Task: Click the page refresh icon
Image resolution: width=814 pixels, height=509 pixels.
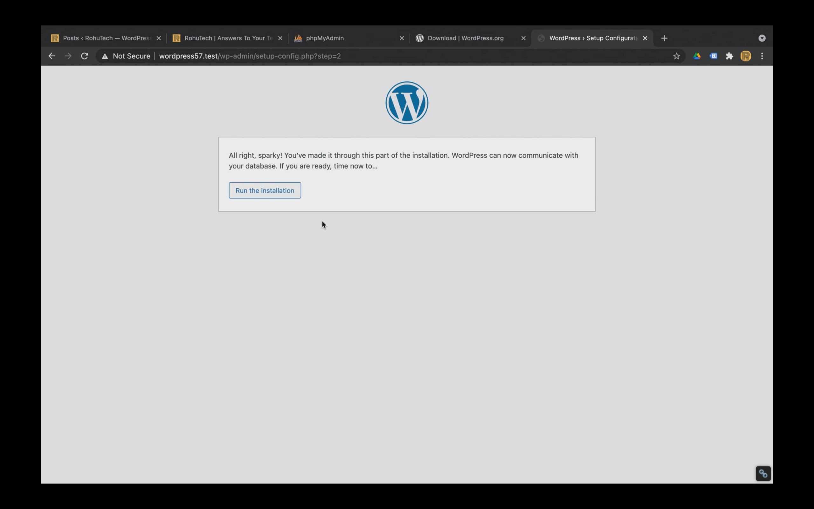Action: click(84, 56)
